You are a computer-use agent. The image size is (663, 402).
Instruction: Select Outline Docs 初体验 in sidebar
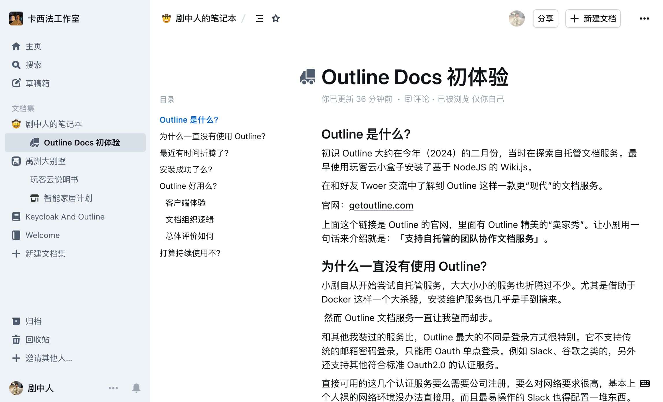coord(75,143)
